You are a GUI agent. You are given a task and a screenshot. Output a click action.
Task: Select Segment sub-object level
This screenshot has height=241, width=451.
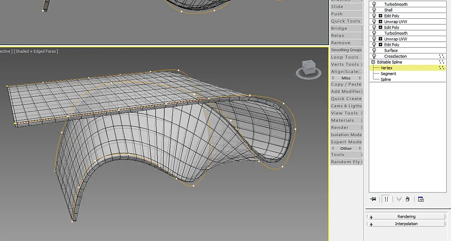(388, 74)
